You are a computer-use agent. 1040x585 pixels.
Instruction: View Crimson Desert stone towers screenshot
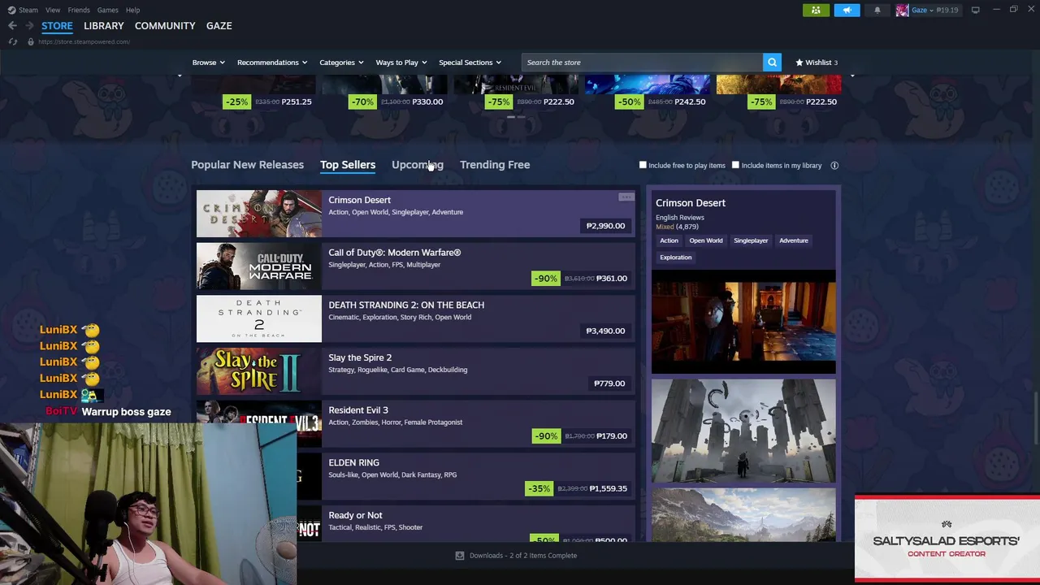click(743, 431)
